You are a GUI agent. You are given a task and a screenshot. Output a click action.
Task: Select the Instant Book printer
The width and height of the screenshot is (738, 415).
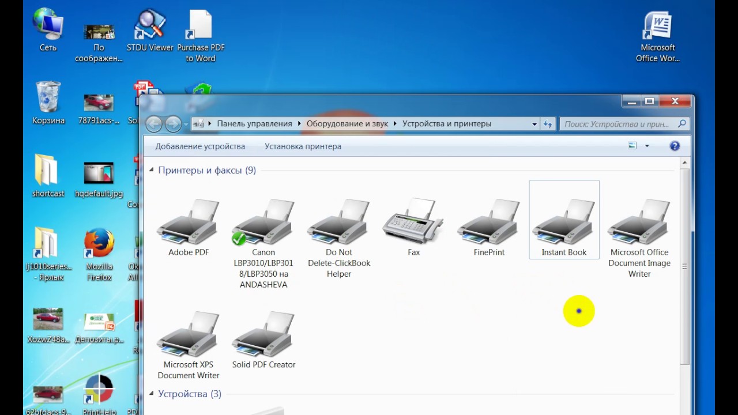point(564,220)
